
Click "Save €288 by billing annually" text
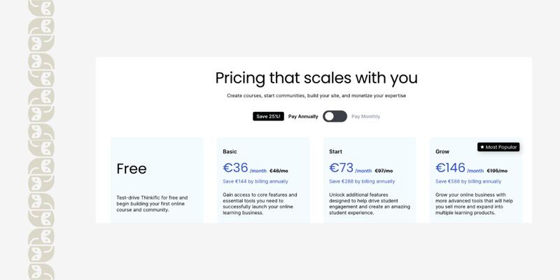[x=362, y=181]
